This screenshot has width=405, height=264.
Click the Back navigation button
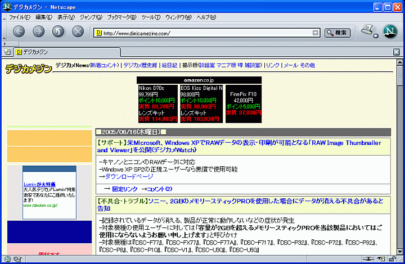pos(19,31)
